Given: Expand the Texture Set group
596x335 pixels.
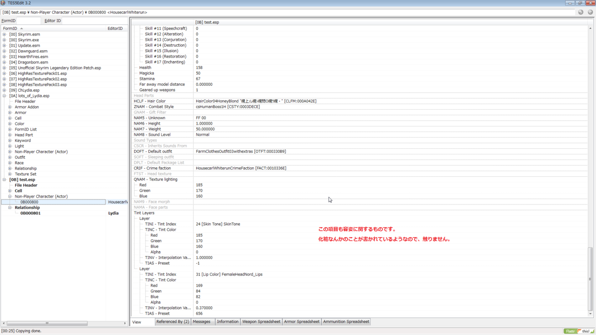Looking at the screenshot, I should [x=10, y=174].
